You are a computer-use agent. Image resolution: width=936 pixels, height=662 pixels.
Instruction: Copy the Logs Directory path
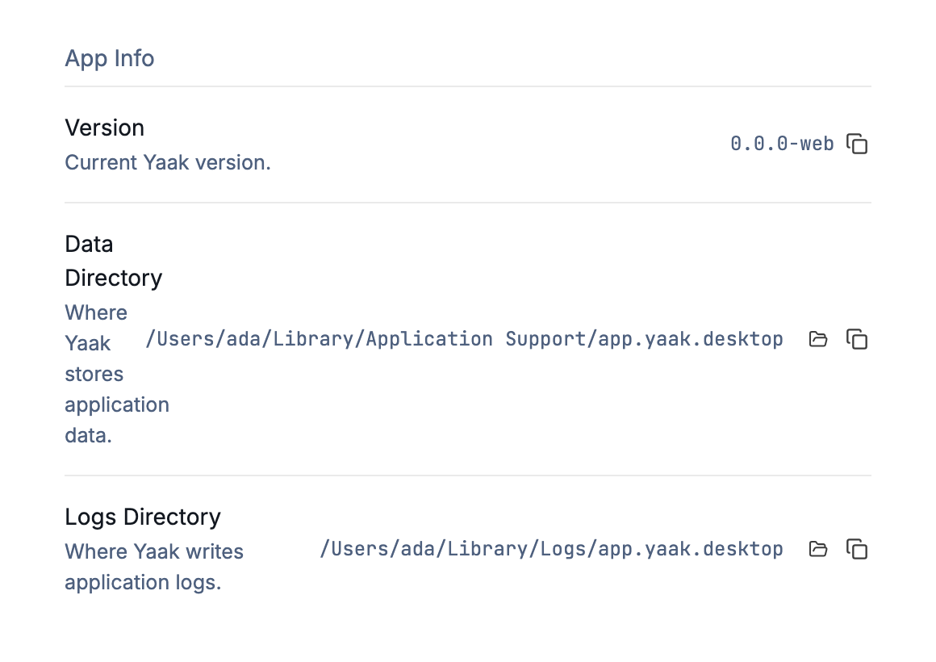tap(857, 549)
